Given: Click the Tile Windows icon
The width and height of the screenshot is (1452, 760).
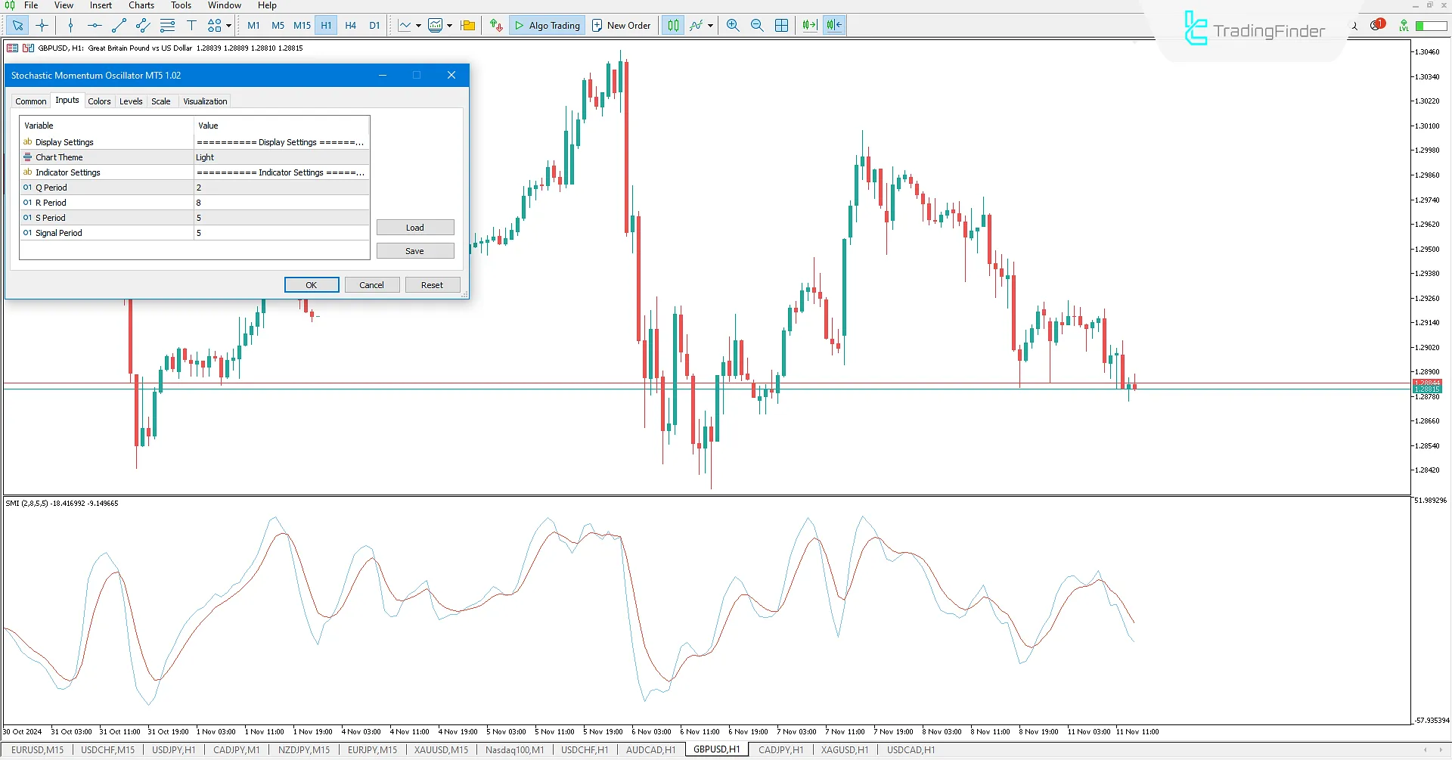Looking at the screenshot, I should tap(782, 25).
